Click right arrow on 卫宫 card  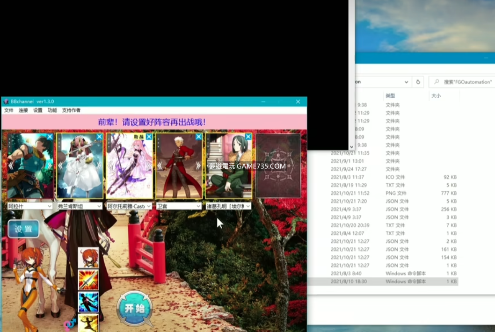198,166
